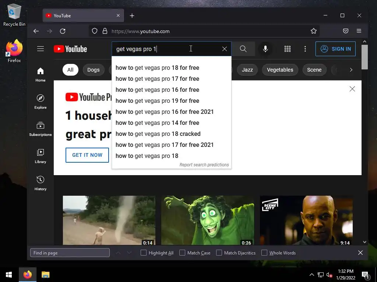Choose suggestion 'vegas pro 17 for free'

172,79
